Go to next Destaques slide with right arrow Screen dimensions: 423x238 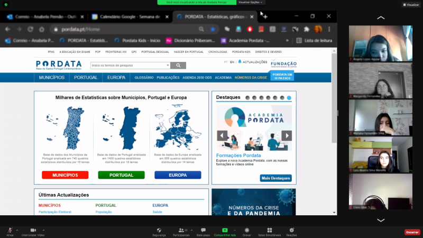(x=286, y=135)
